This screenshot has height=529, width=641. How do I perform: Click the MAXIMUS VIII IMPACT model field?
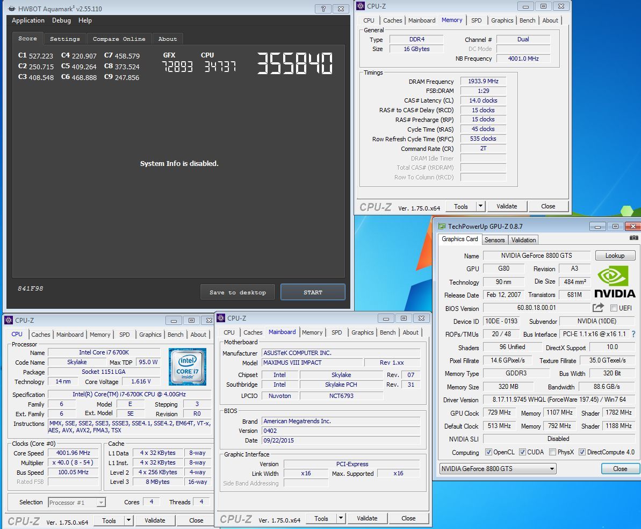click(312, 363)
